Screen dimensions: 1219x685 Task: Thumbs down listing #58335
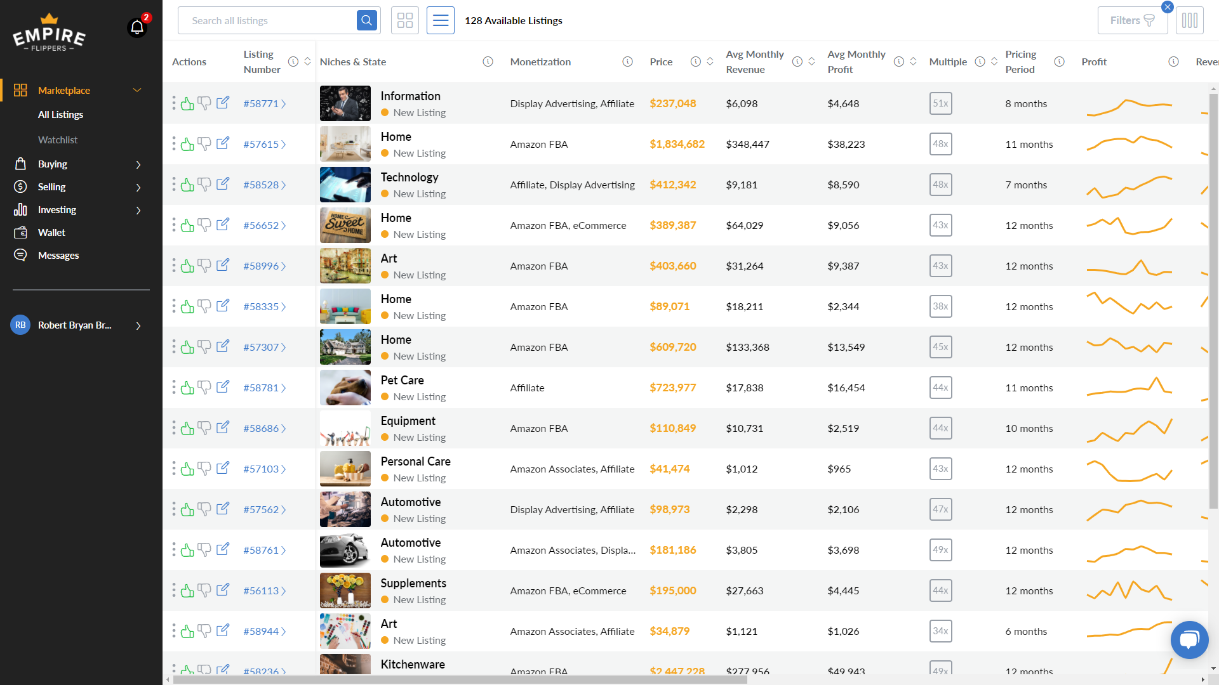pos(204,306)
